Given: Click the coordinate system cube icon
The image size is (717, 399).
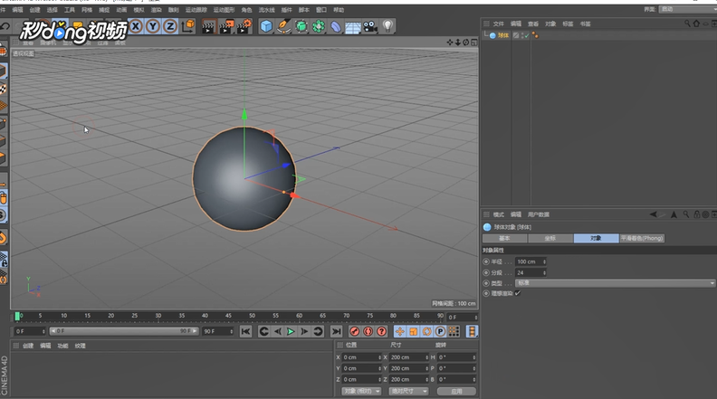Looking at the screenshot, I should 188,26.
